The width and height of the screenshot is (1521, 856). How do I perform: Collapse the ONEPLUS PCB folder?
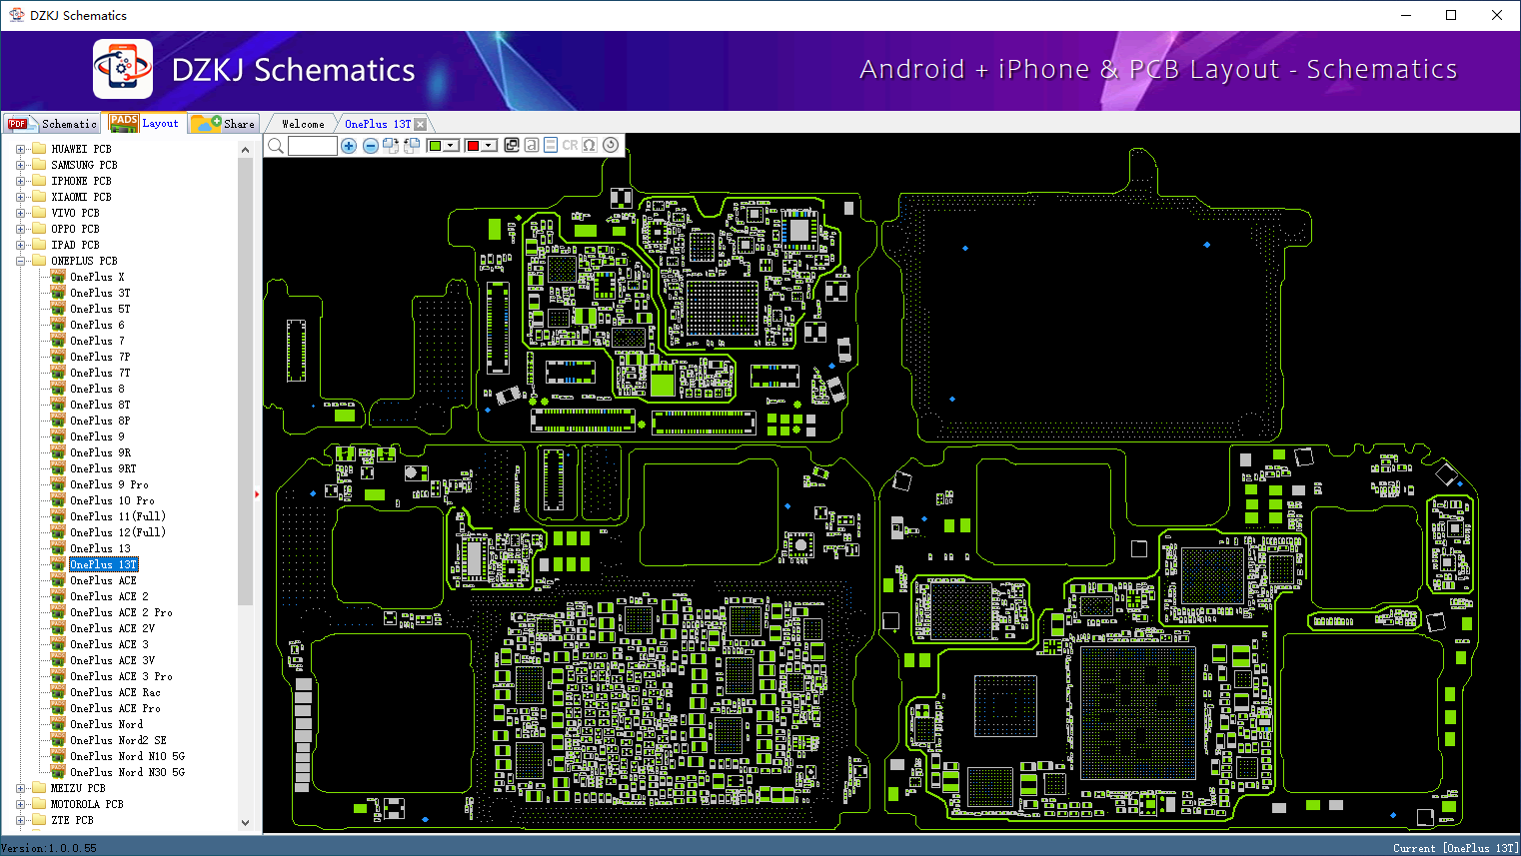20,261
